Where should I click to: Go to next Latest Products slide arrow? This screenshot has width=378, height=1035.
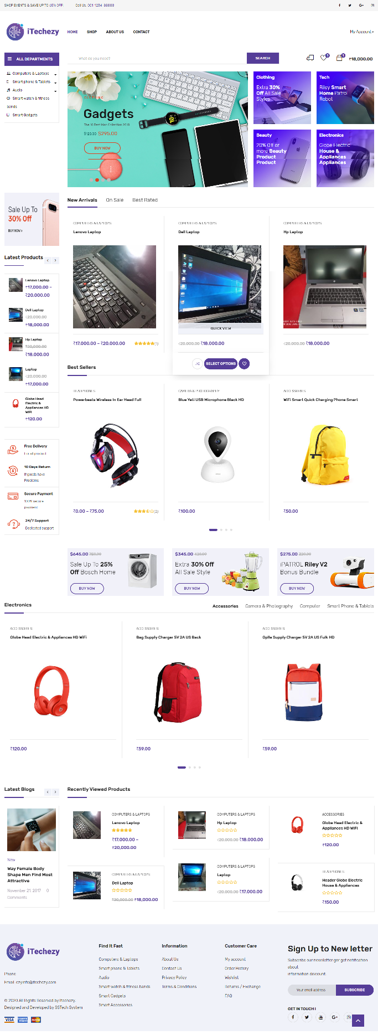pos(55,260)
